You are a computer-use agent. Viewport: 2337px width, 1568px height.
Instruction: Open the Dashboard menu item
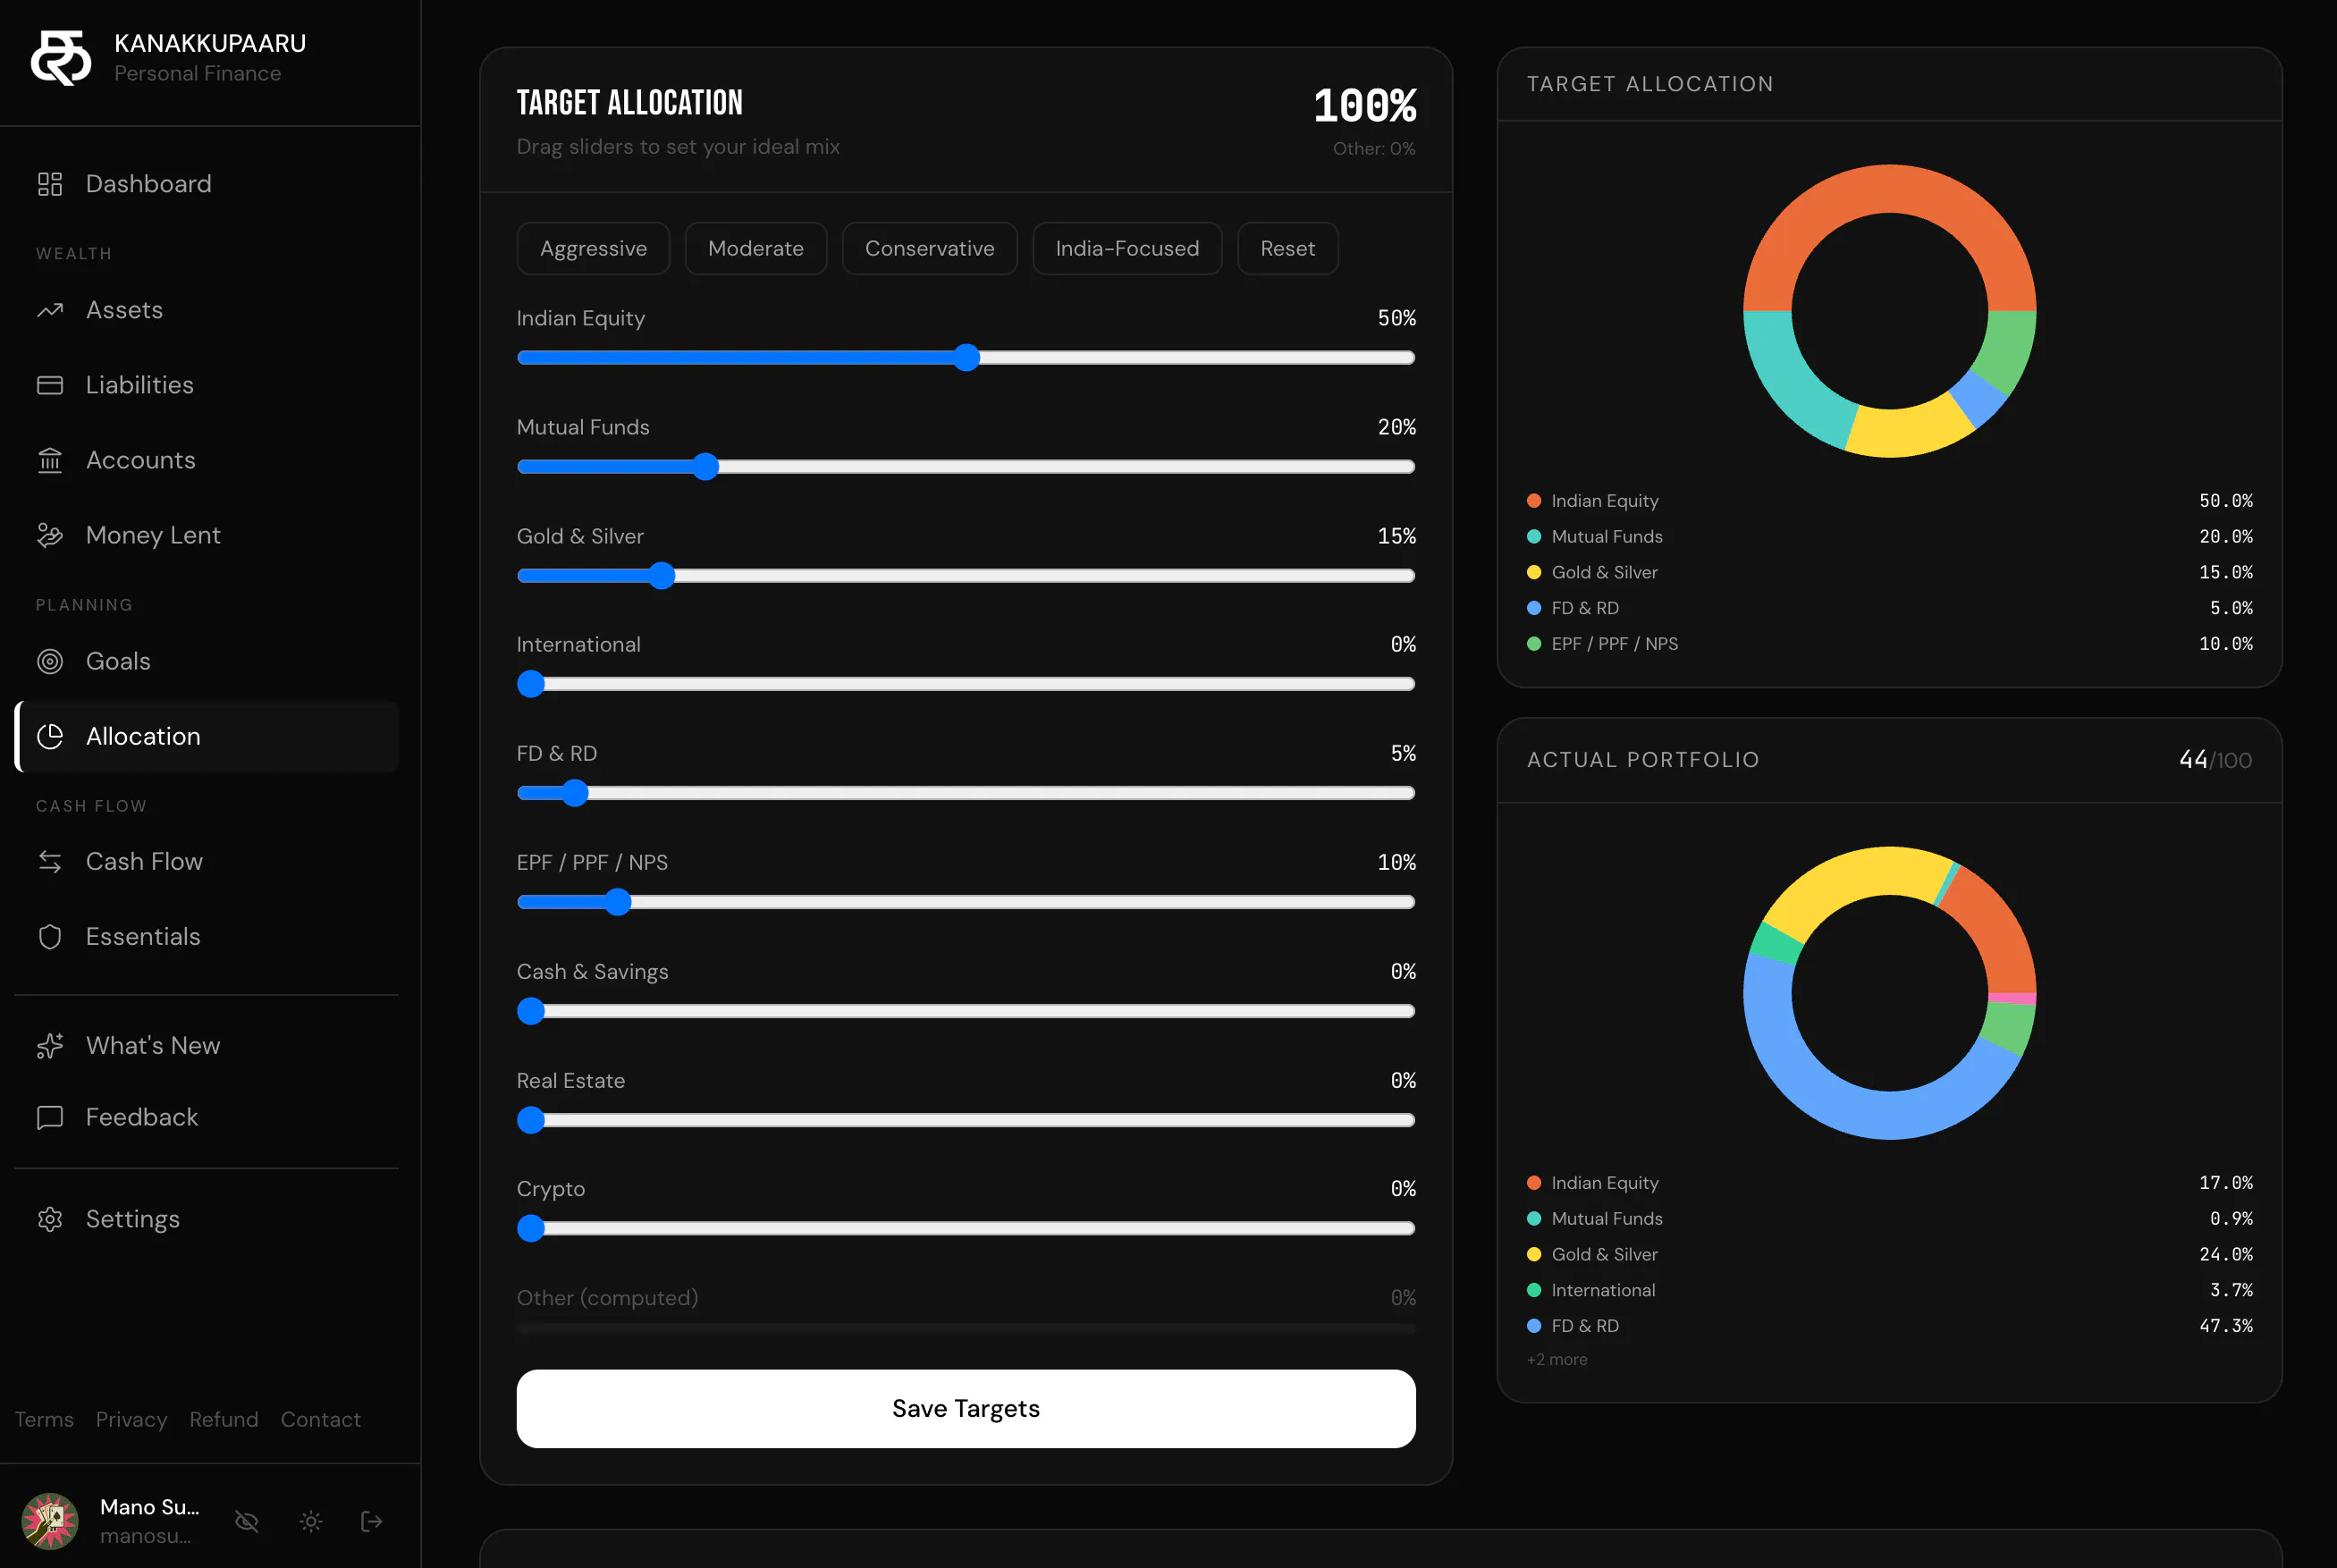pyautogui.click(x=207, y=184)
